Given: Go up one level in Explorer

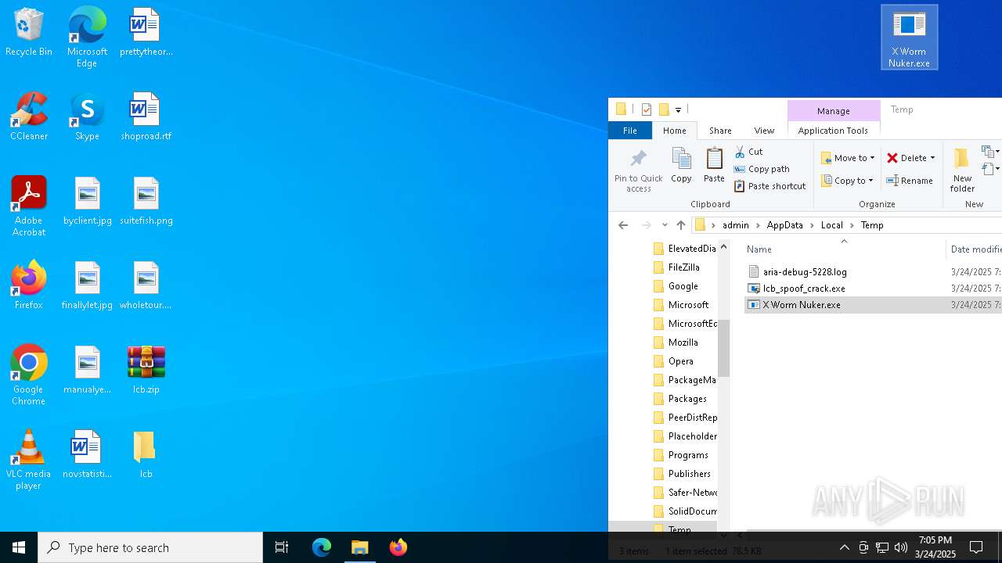Looking at the screenshot, I should pos(681,225).
